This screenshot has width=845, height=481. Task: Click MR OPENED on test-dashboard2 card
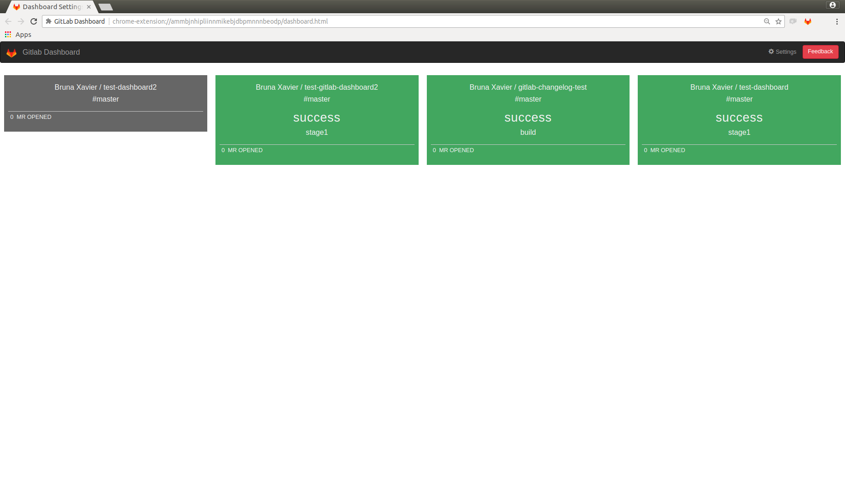pyautogui.click(x=34, y=117)
